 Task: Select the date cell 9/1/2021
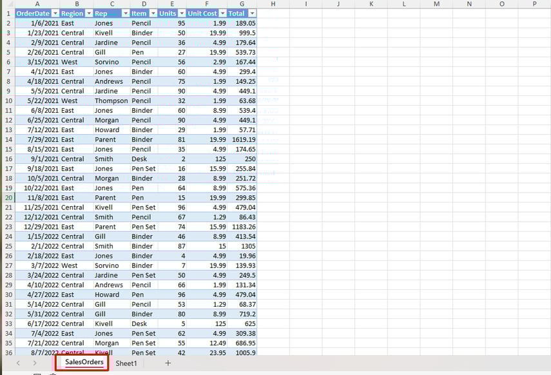pos(37,159)
